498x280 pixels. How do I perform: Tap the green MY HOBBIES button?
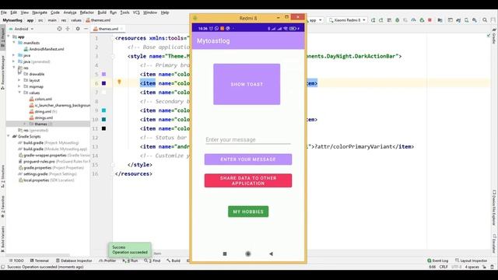tap(248, 212)
